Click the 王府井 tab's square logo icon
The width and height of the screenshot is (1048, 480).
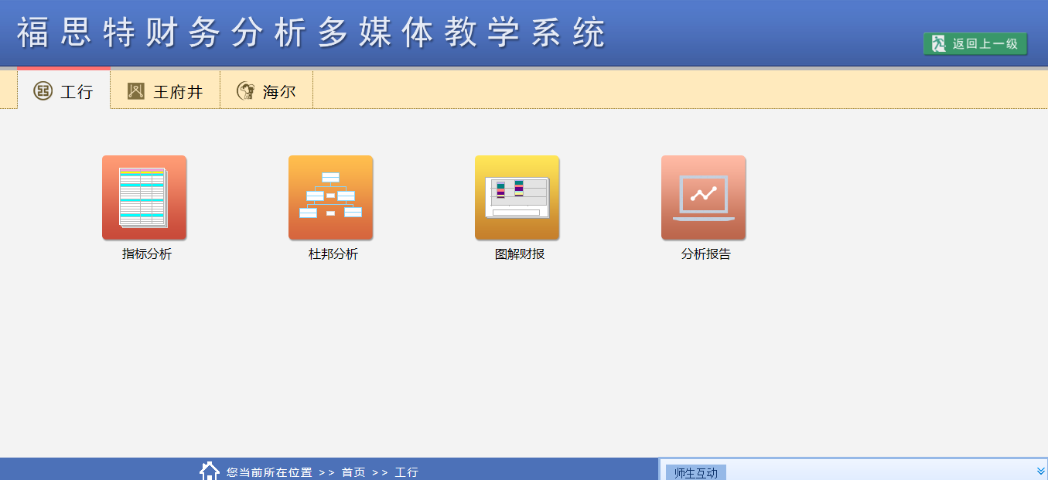[x=136, y=91]
